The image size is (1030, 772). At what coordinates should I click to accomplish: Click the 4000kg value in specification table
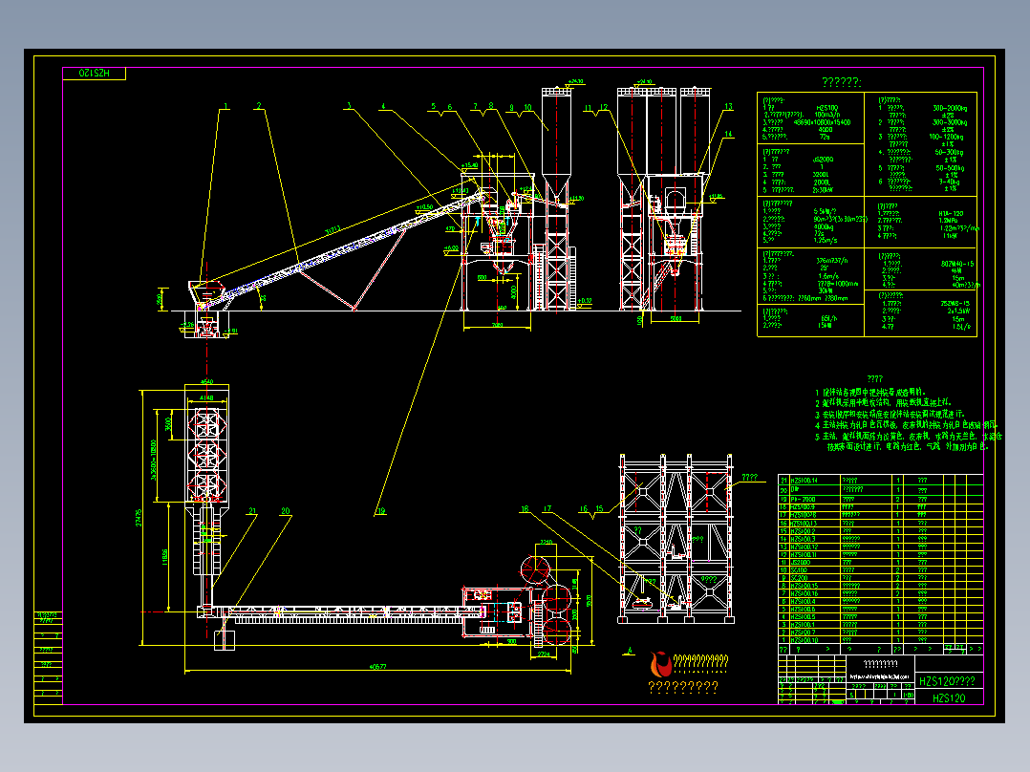pyautogui.click(x=823, y=227)
